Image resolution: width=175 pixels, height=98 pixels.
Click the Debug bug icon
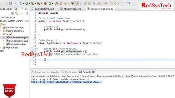21,4
